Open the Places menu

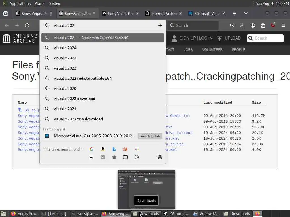[40, 3]
